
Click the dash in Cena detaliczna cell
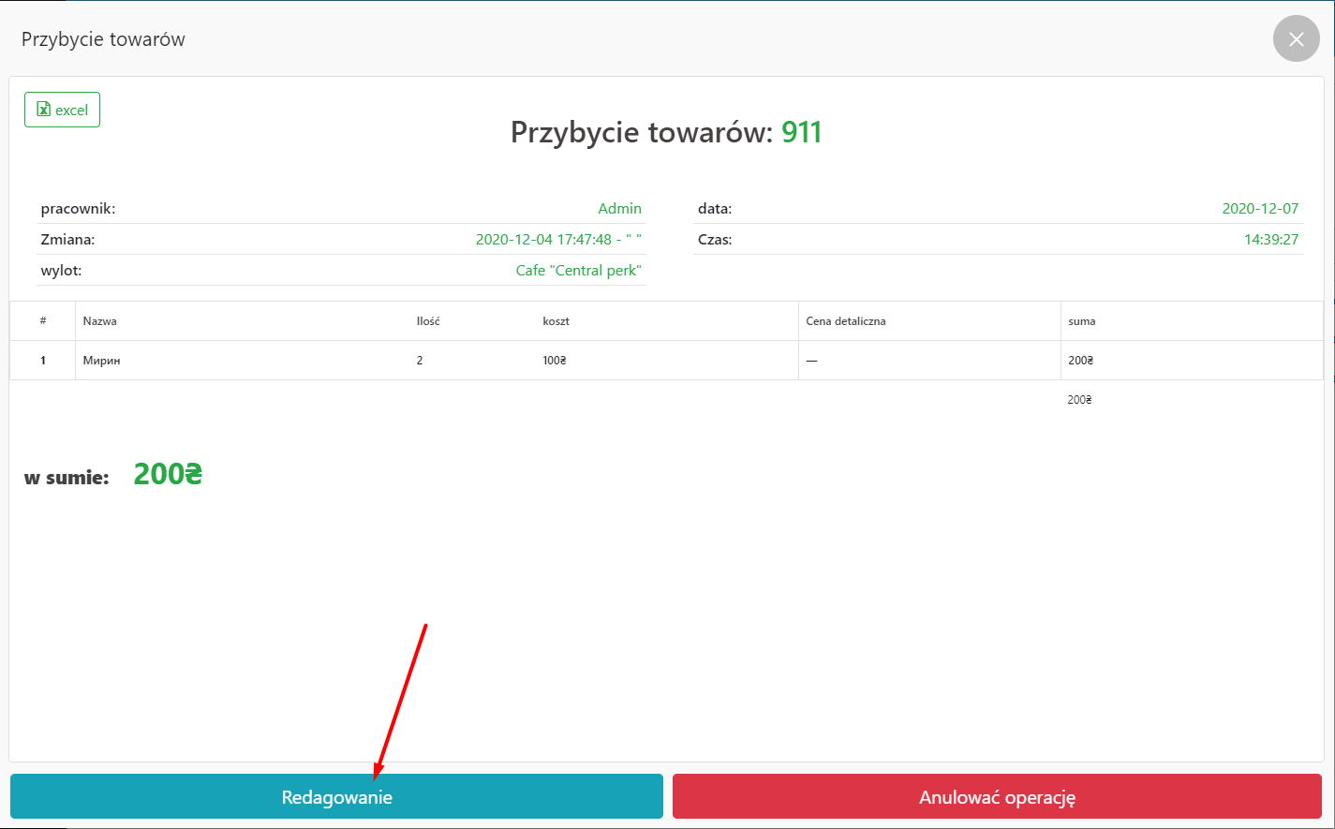811,361
